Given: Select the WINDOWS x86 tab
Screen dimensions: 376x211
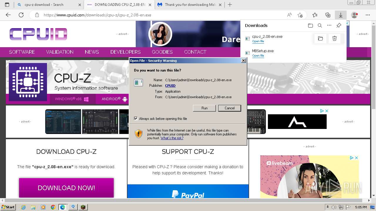Looking at the screenshot, I should click(73, 99).
